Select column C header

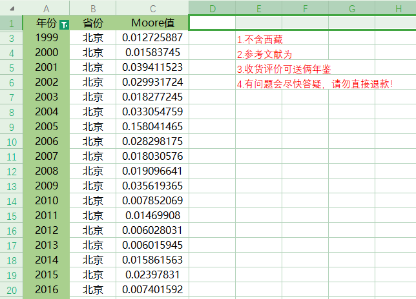[x=152, y=8]
